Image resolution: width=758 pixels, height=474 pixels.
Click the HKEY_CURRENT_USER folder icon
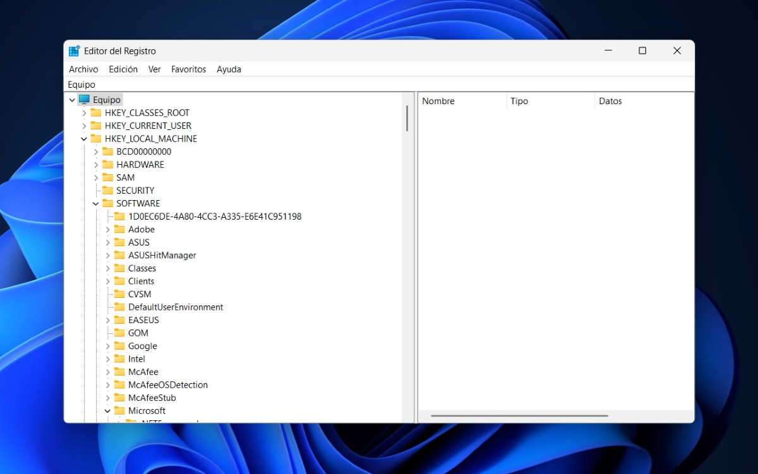pos(96,126)
